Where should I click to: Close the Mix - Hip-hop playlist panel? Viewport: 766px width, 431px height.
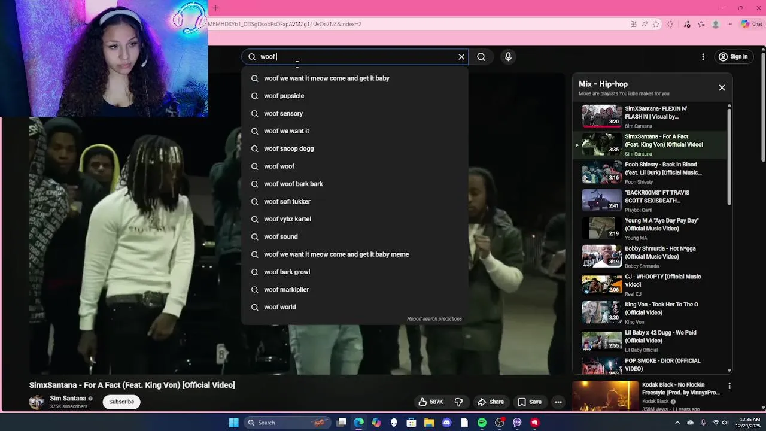tap(722, 87)
